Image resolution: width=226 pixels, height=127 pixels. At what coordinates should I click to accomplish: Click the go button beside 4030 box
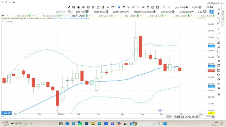(x=213, y=117)
